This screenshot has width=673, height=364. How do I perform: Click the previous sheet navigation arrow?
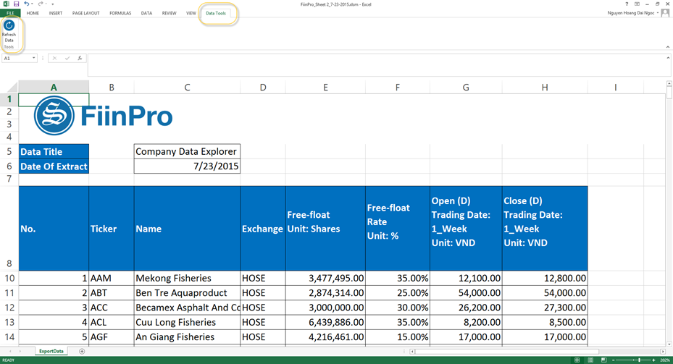10,351
